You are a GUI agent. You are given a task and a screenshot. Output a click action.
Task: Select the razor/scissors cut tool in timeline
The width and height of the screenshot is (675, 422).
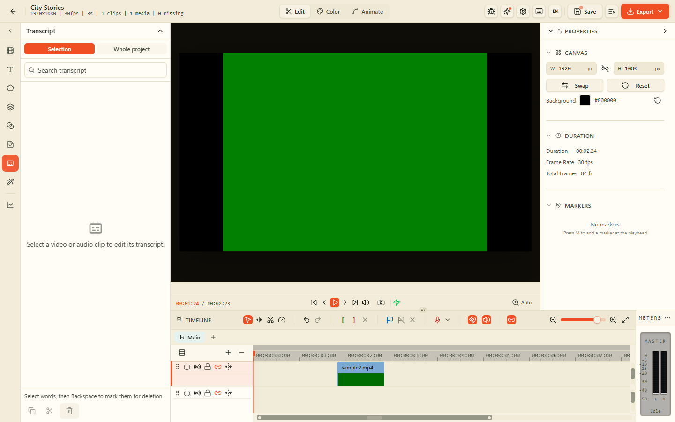(x=270, y=320)
